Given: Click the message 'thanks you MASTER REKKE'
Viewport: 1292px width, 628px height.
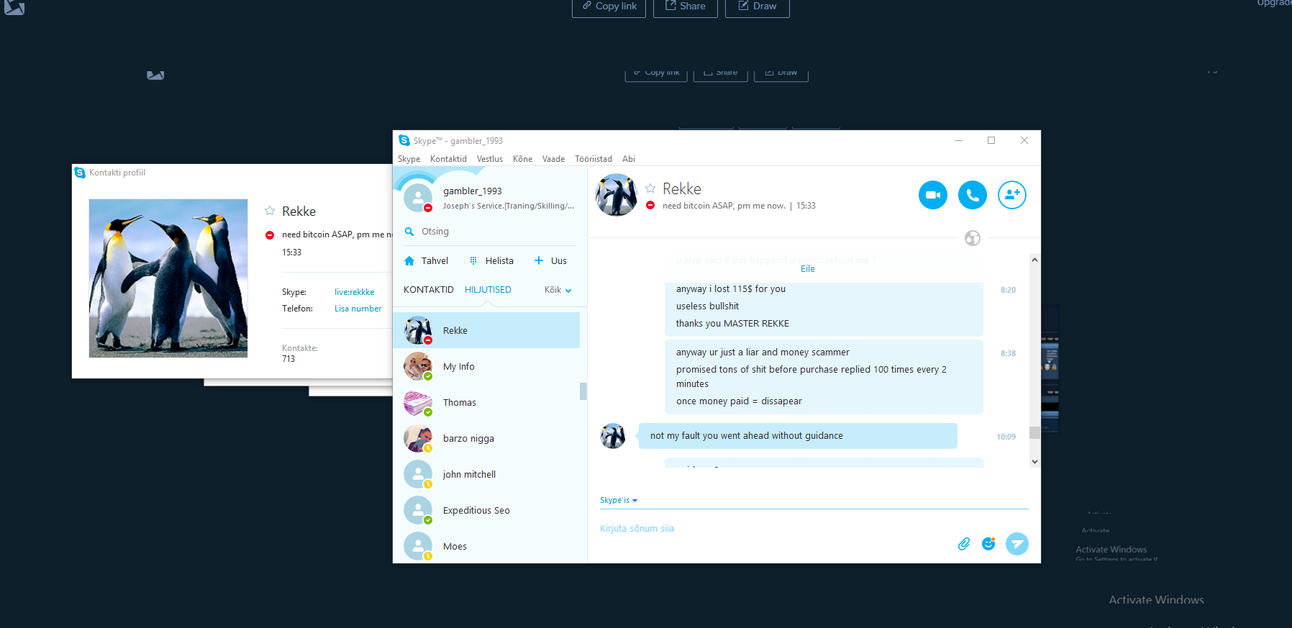Looking at the screenshot, I should (732, 324).
